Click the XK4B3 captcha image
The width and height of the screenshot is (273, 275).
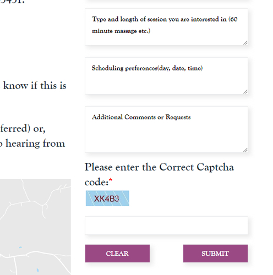[107, 198]
